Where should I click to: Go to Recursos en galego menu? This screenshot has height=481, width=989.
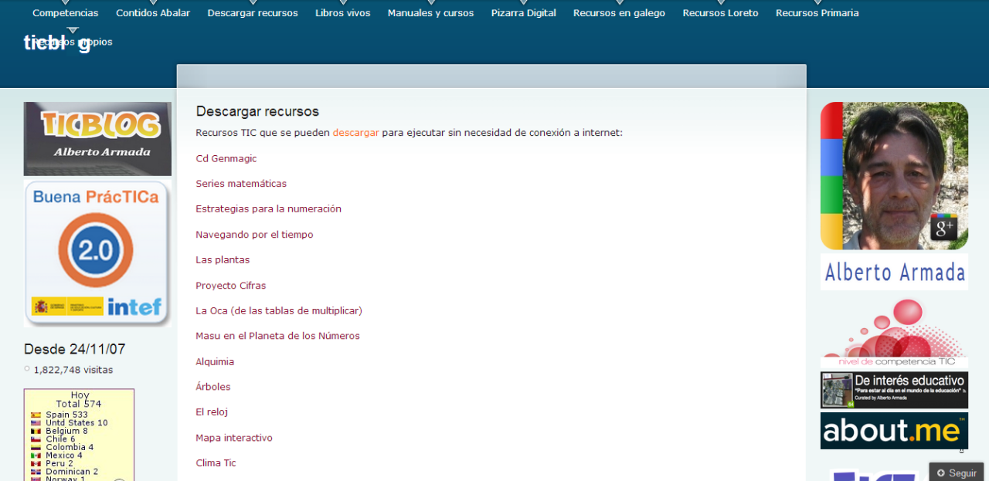(x=619, y=13)
